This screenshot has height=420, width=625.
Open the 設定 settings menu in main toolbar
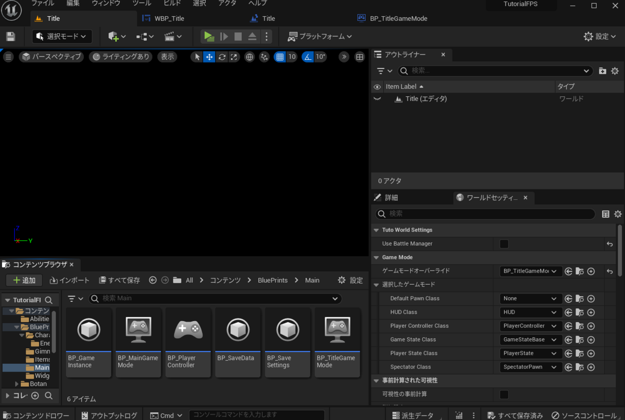(x=601, y=36)
